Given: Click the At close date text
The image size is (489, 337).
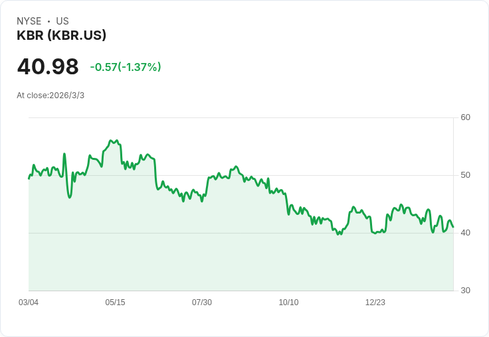Looking at the screenshot, I should [50, 96].
